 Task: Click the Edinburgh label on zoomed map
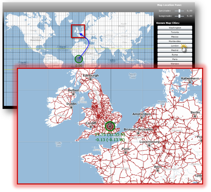pyautogui.click(x=91, y=75)
